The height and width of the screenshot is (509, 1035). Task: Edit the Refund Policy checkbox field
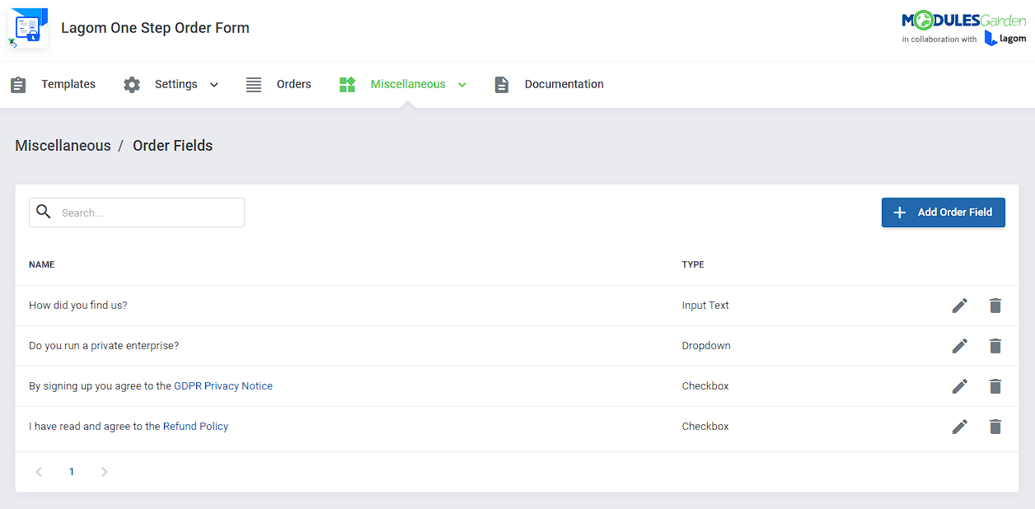click(959, 426)
